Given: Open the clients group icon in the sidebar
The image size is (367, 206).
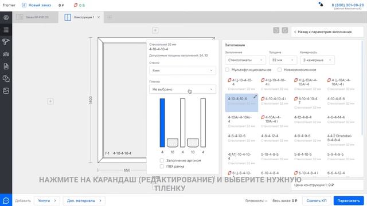Looking at the screenshot, I should 6,54.
